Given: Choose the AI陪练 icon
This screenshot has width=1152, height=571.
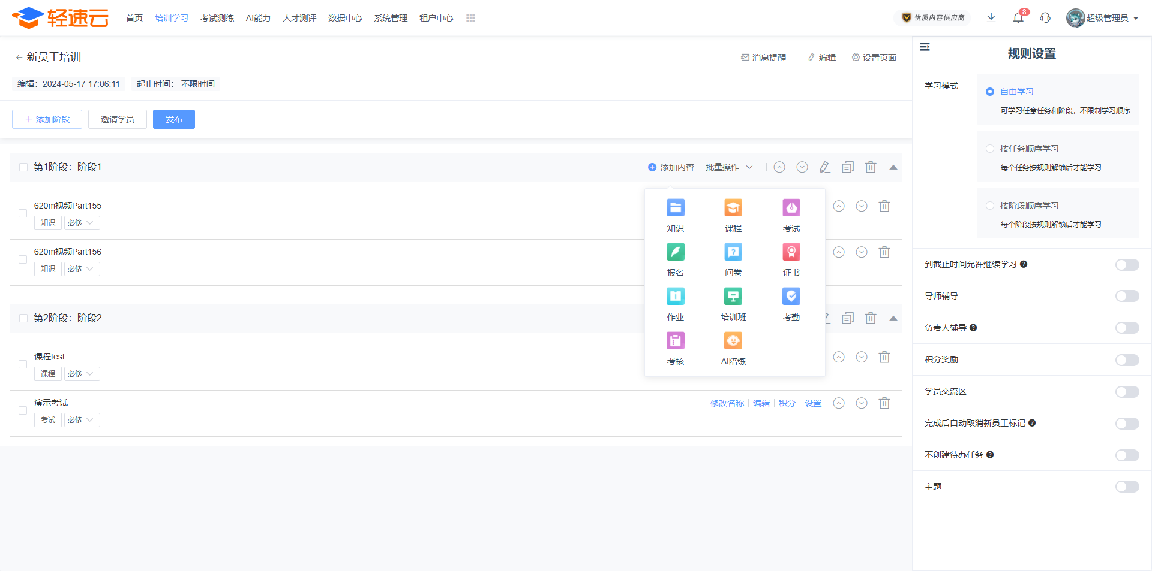Looking at the screenshot, I should [x=733, y=341].
